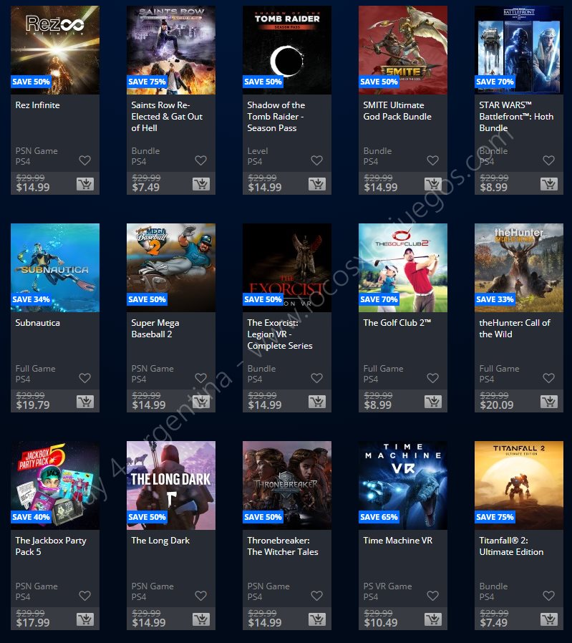The image size is (572, 643).
Task: Open The Exorcist: Legion VR title link
Action: 280,334
